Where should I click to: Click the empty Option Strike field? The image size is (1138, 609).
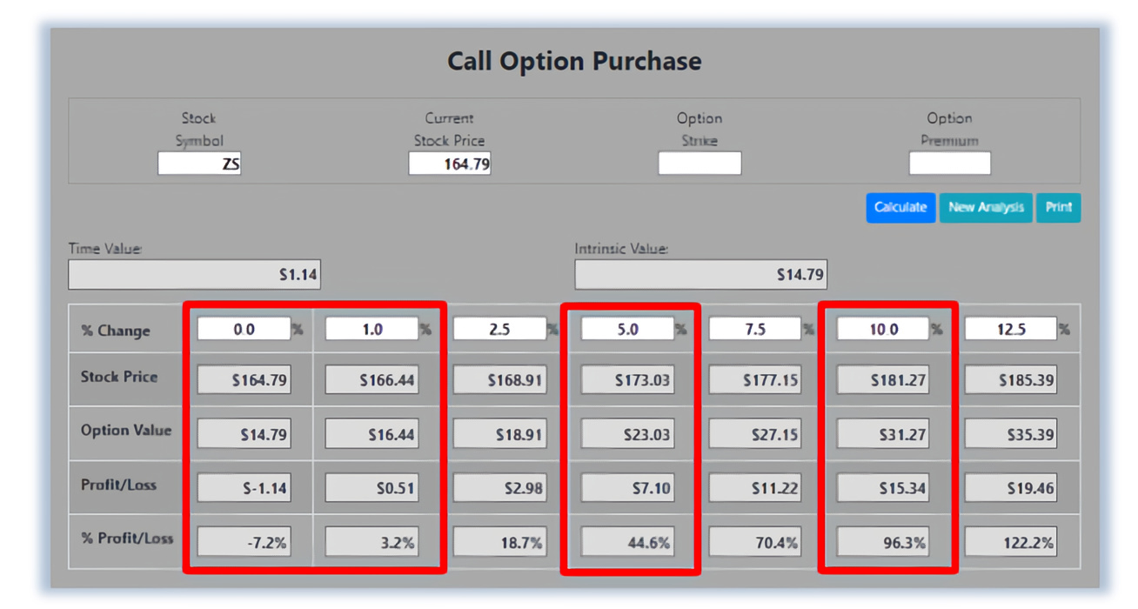click(699, 163)
